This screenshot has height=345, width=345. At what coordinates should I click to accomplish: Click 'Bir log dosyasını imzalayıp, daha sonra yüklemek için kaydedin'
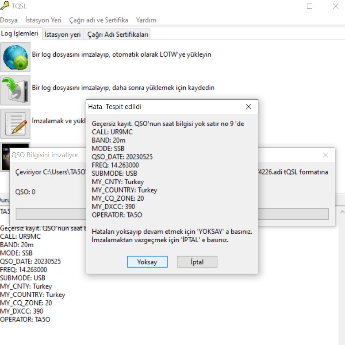click(x=123, y=88)
